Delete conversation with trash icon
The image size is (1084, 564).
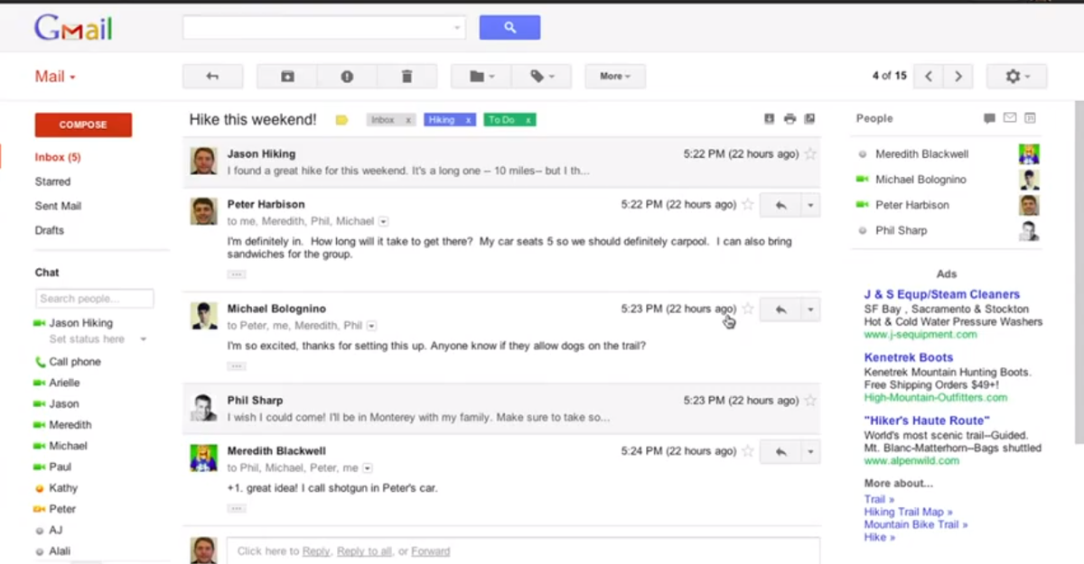[406, 77]
